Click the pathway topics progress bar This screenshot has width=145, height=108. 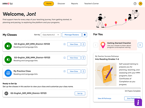[118, 88]
